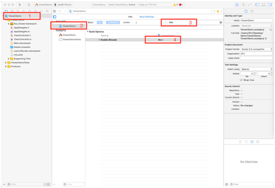Add a file with navigator plus button

pos(4,185)
